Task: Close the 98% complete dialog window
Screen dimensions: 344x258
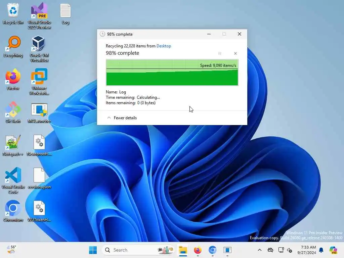Action: click(239, 34)
